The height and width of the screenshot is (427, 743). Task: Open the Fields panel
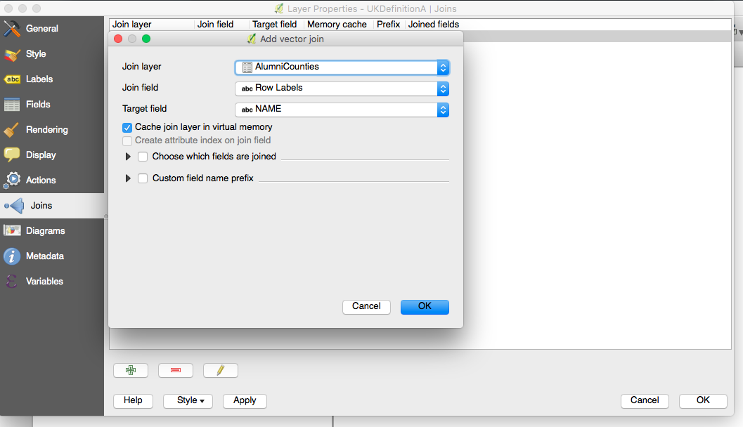35,104
